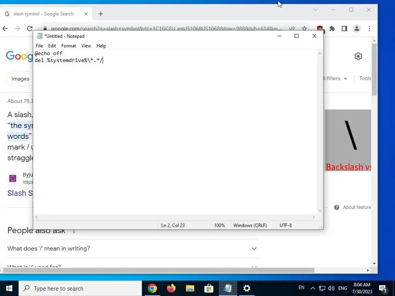The width and height of the screenshot is (395, 296).
Task: Click the red shield extension icon in Chrome
Action: [x=320, y=29]
